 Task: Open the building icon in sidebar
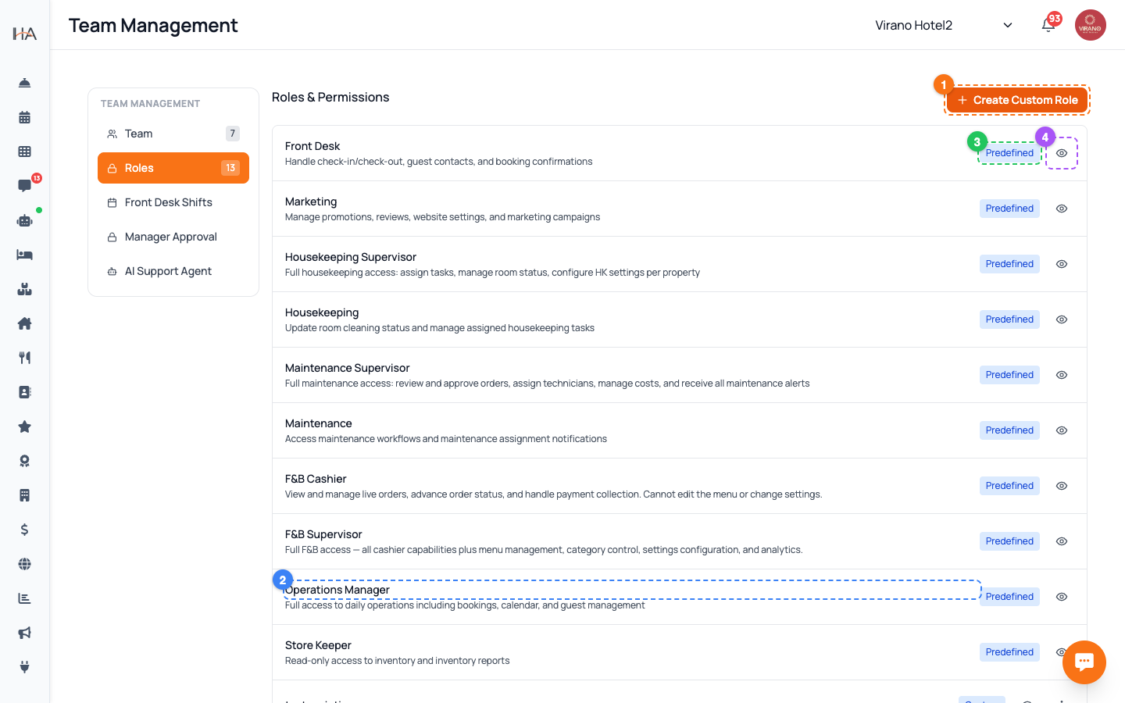(x=24, y=495)
